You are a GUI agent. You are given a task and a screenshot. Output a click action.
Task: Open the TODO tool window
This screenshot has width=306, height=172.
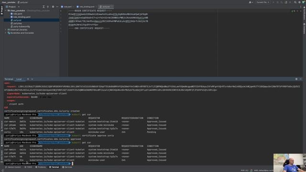28,167
